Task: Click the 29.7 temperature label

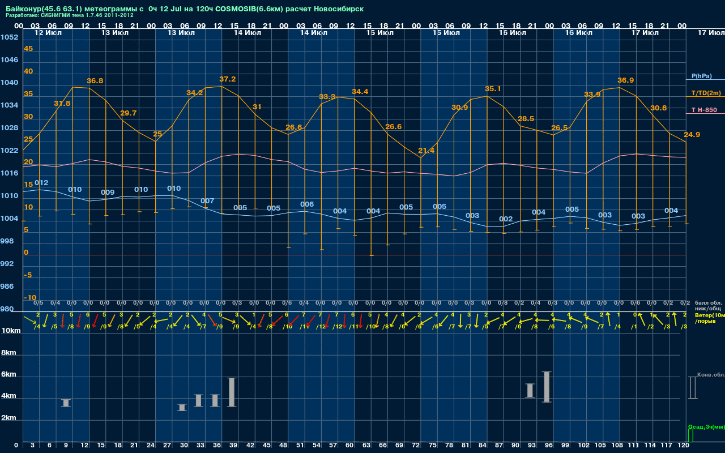Action: coord(129,113)
